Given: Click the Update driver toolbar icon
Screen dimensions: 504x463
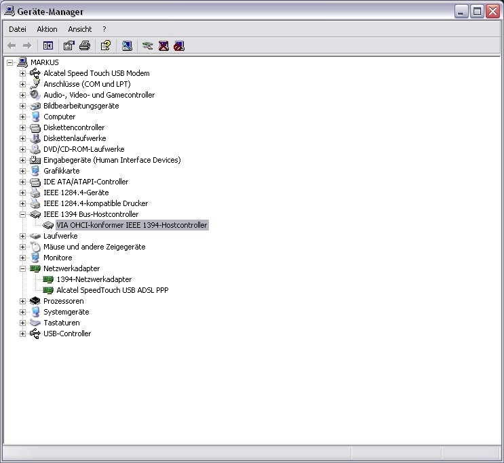Looking at the screenshot, I should [x=147, y=45].
